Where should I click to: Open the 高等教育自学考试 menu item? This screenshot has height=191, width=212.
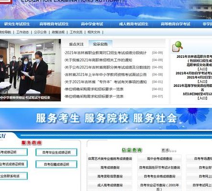[176, 24]
